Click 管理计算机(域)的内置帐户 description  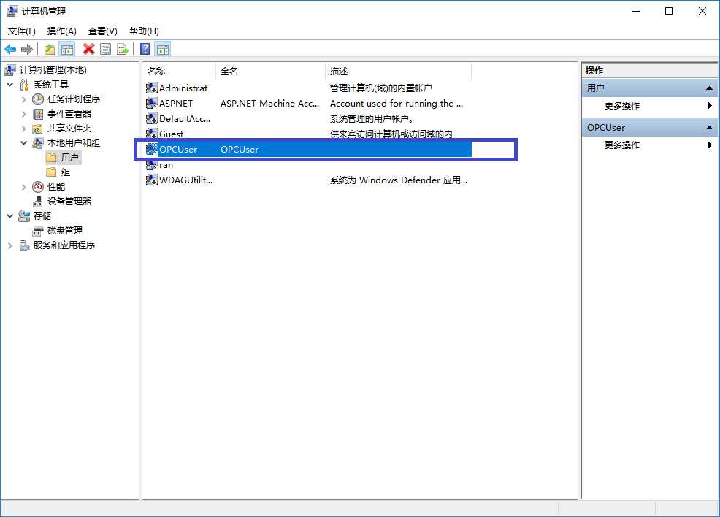[380, 88]
